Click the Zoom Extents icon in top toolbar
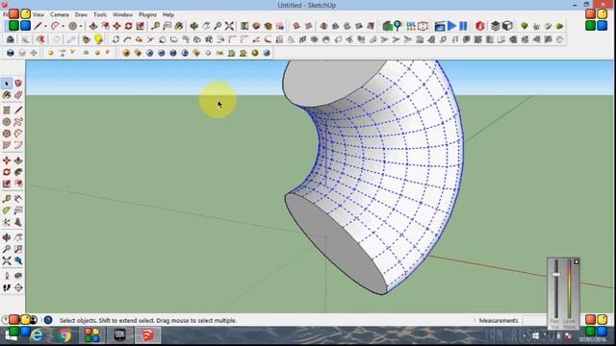 coord(229,26)
